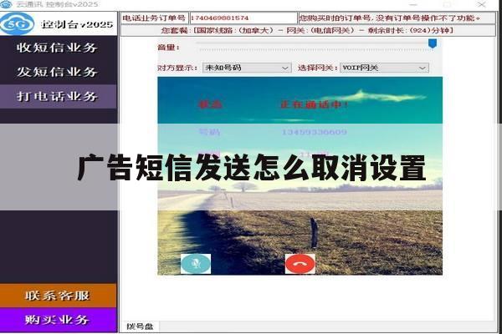Open the 选择网关 dropdown showing VOIP网关
The image size is (502, 334).
pos(384,68)
